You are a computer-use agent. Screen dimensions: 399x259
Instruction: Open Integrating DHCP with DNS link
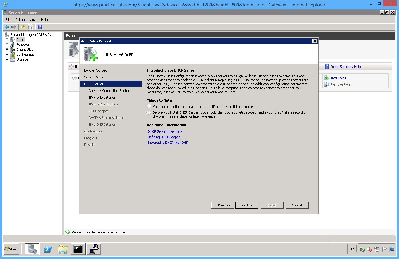click(x=168, y=143)
